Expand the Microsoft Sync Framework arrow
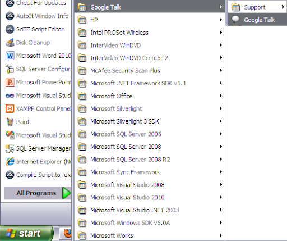This screenshot has width=287, height=241. (x=221, y=172)
